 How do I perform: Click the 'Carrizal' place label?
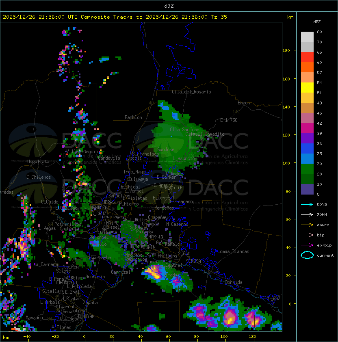tap(121, 272)
